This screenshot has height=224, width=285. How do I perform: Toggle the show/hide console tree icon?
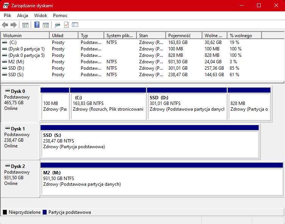tap(25, 25)
